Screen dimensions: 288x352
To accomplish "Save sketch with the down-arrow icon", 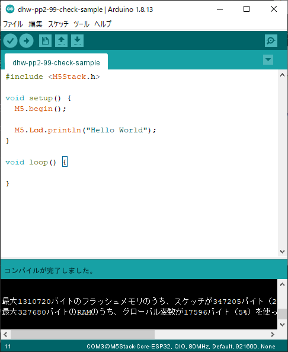I will (x=77, y=40).
